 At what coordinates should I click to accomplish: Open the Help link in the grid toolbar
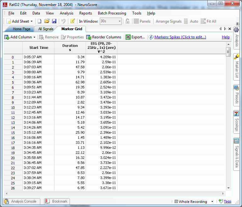tap(226, 37)
